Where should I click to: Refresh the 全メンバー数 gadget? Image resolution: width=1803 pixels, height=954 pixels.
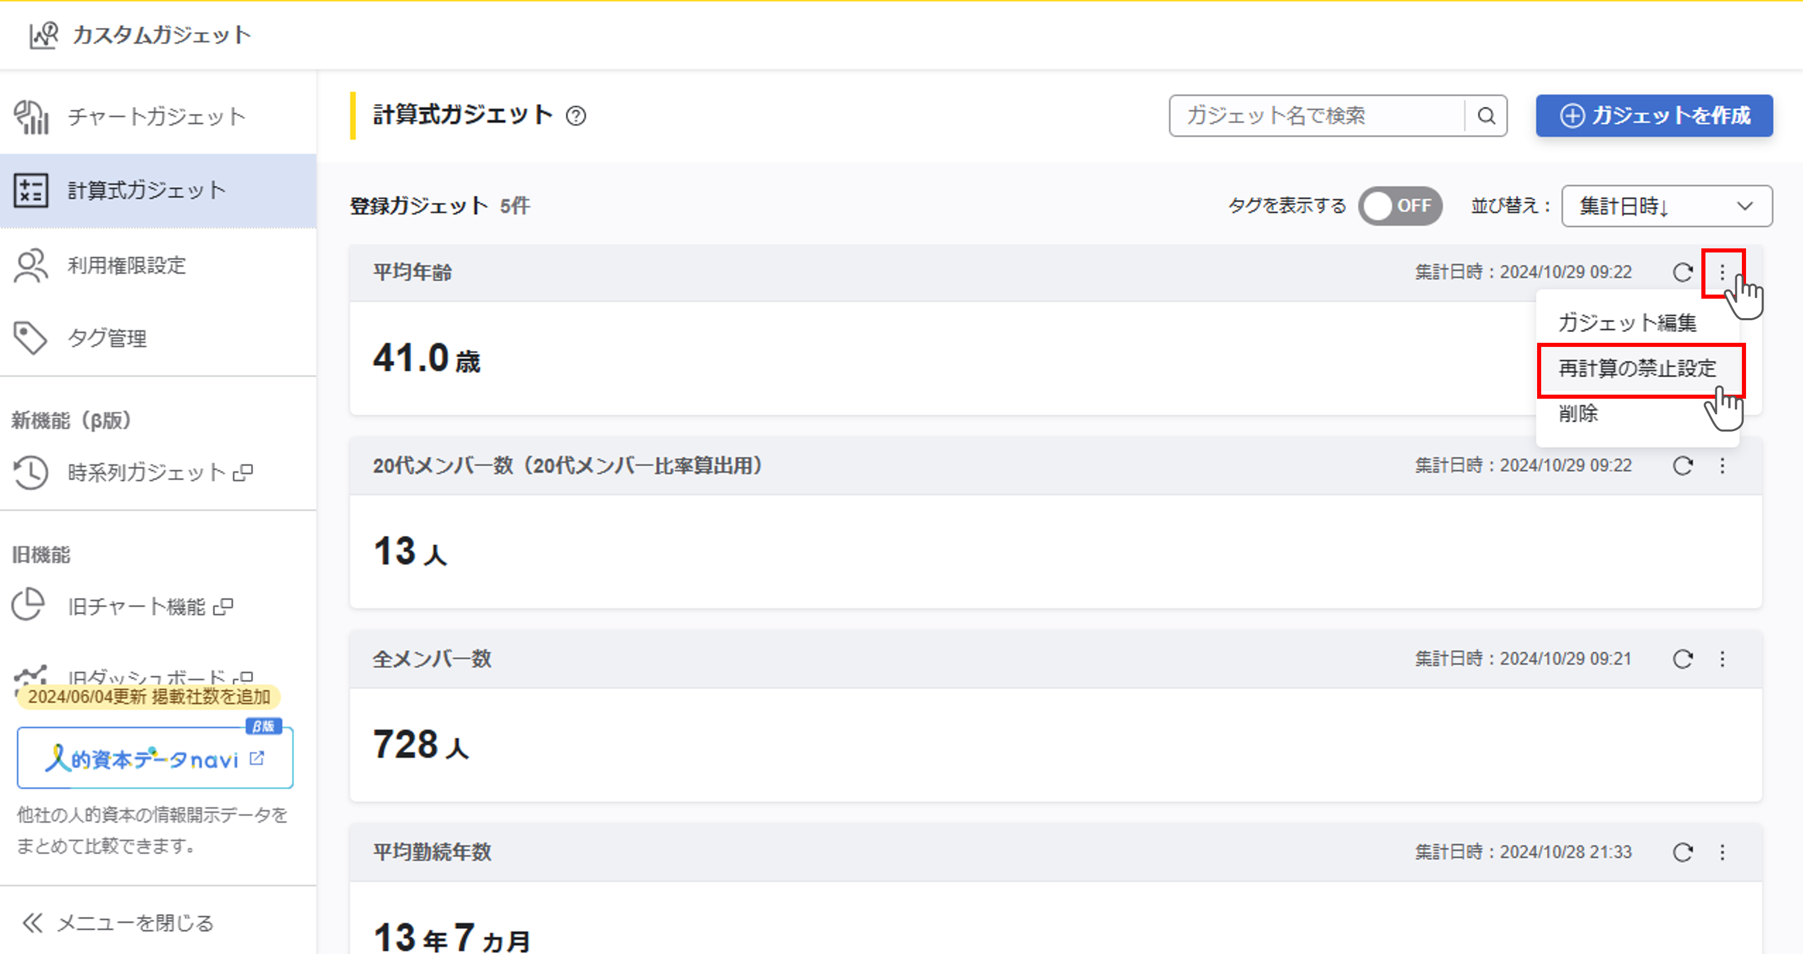1683,659
